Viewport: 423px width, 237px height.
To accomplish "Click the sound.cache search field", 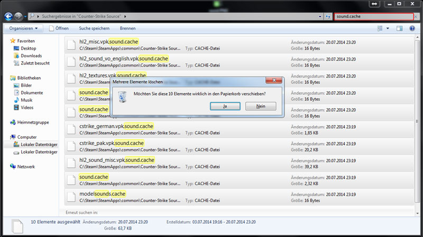I will (374, 16).
